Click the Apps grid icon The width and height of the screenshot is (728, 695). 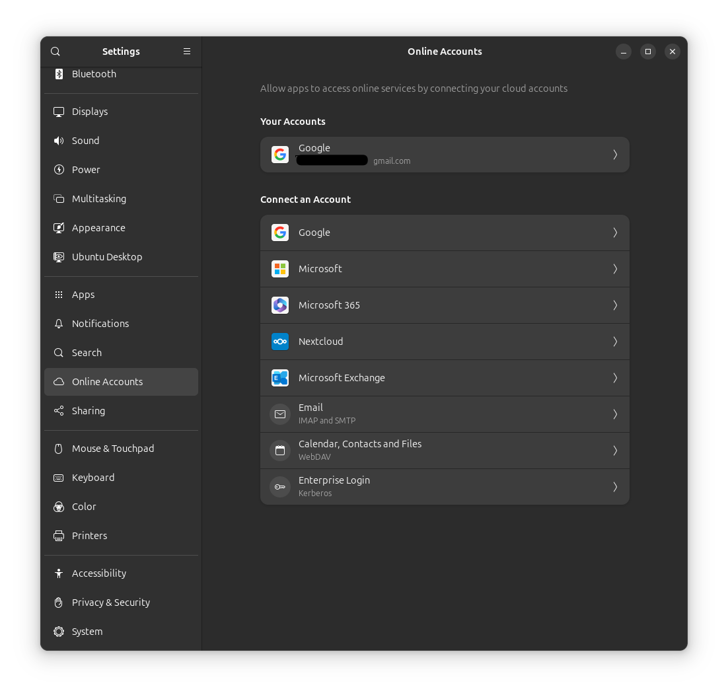[59, 295]
